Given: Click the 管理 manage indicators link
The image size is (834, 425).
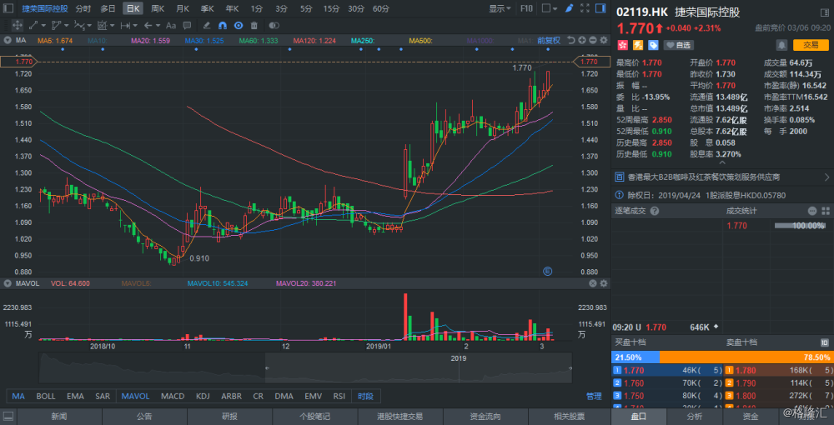Looking at the screenshot, I should 594,396.
